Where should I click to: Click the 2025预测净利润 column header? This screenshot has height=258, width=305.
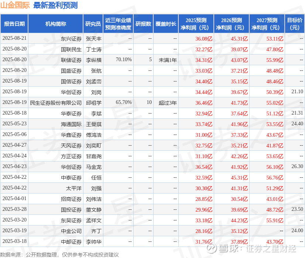click(196, 24)
